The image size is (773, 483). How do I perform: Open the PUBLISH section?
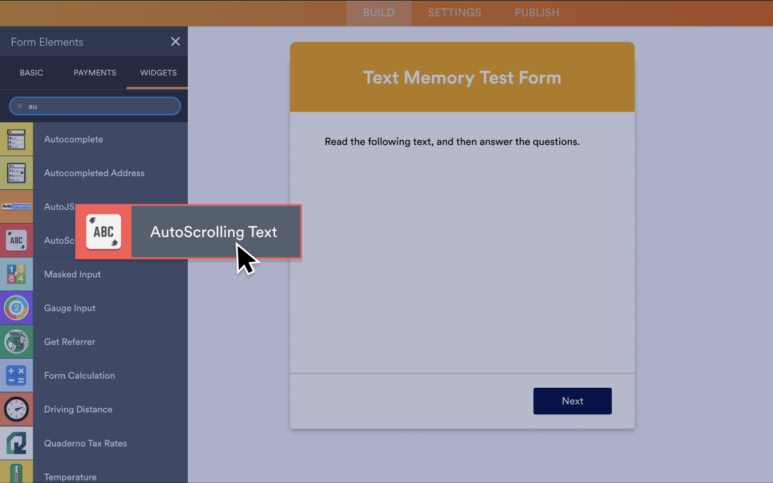point(536,12)
